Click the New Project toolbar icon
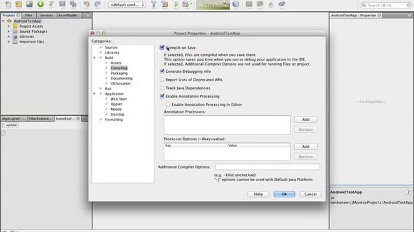414x232 pixels. tap(19, 5)
